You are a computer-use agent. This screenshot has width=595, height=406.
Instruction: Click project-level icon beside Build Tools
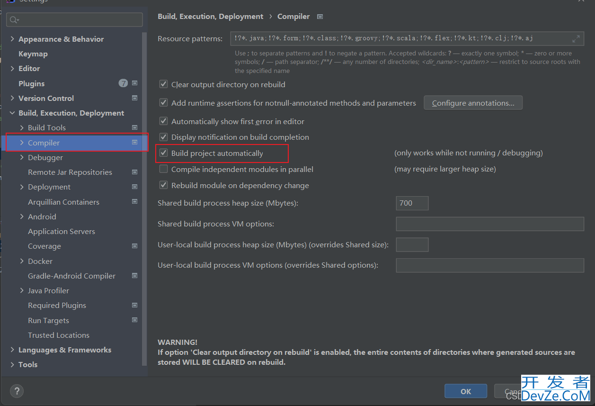134,127
